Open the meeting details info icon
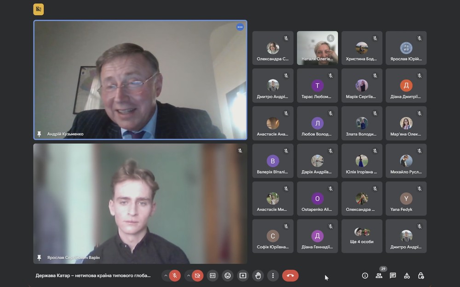The height and width of the screenshot is (287, 460). (x=365, y=276)
